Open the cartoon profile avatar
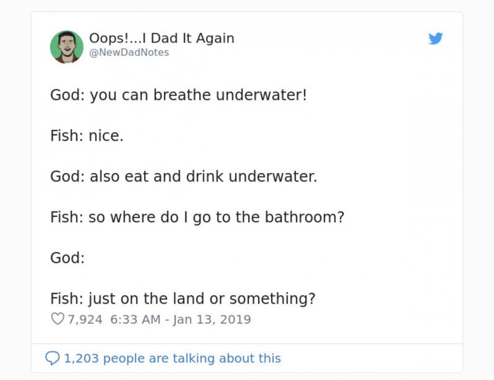 click(67, 47)
